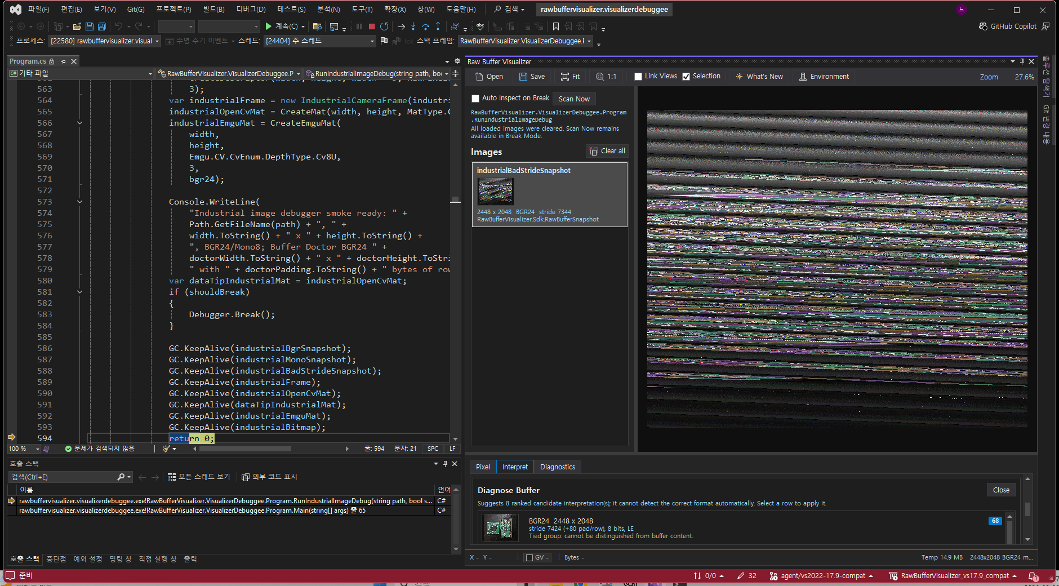
Task: Click Save in the Raw Buffer Visualizer toolbar
Action: 532,77
